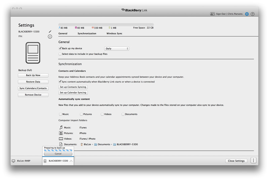
Task: Toggle Sync content automatically checkbox
Action: [x=60, y=82]
